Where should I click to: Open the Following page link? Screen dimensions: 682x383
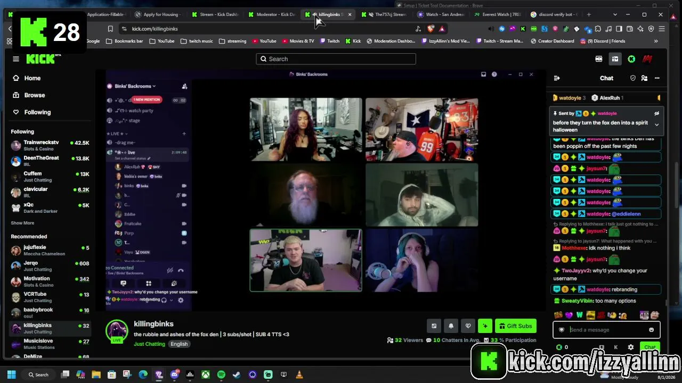click(37, 112)
